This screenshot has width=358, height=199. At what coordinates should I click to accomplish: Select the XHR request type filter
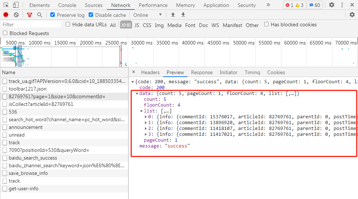[x=126, y=25]
